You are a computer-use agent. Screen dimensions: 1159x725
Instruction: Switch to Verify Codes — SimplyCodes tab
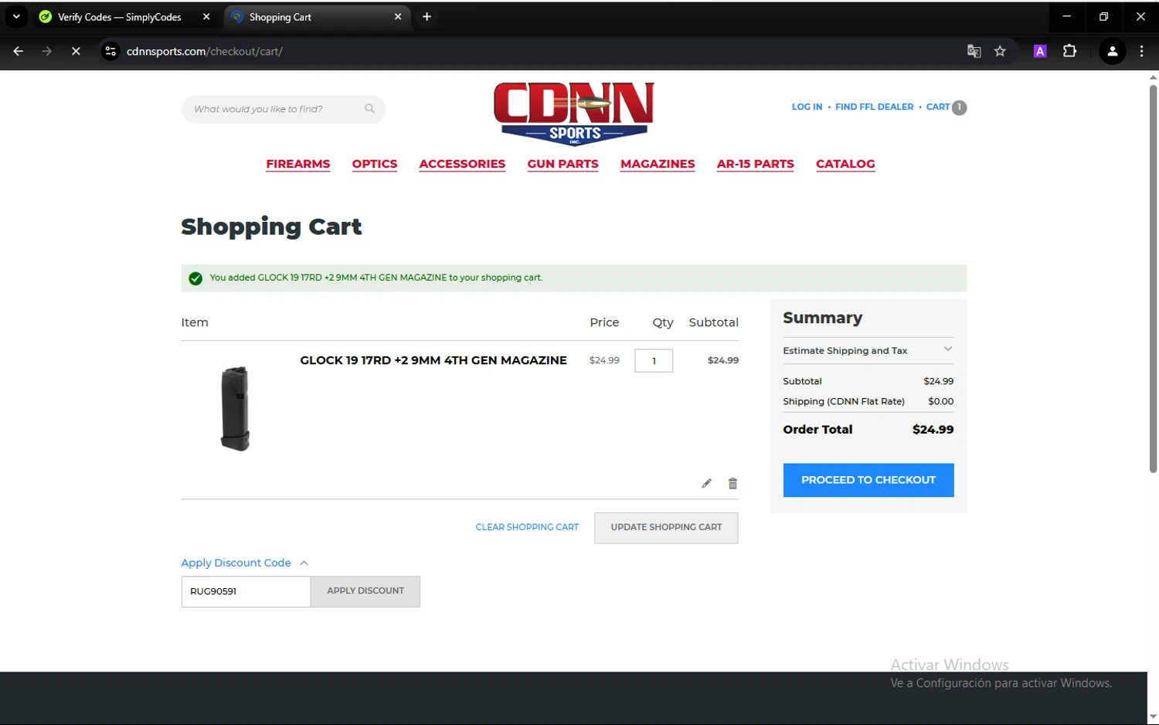(124, 17)
